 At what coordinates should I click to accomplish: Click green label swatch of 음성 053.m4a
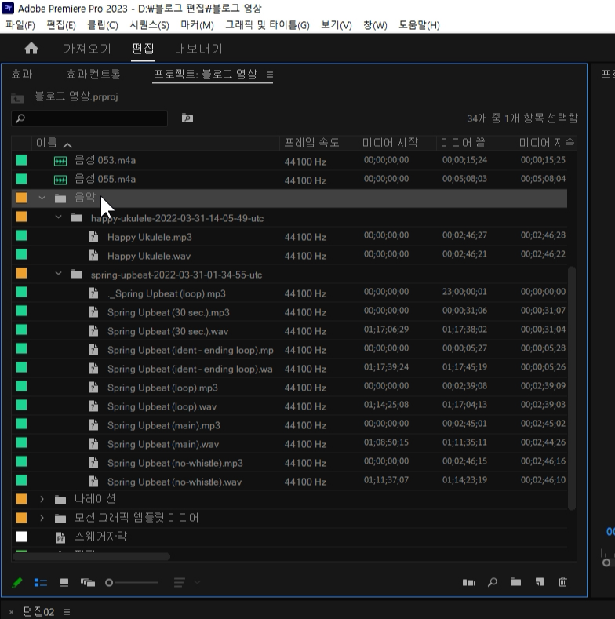21,160
